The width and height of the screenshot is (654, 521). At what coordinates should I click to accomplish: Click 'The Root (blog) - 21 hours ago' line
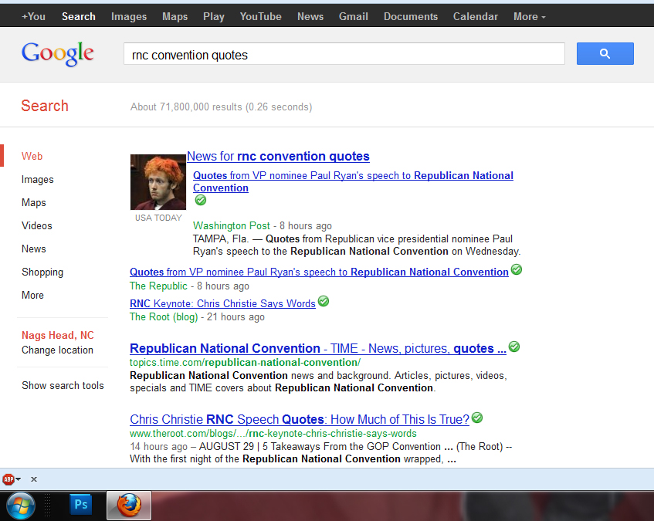tap(198, 317)
